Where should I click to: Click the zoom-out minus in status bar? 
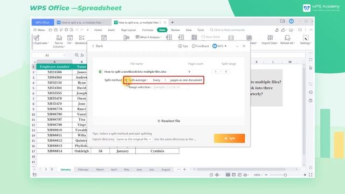[x=266, y=175]
